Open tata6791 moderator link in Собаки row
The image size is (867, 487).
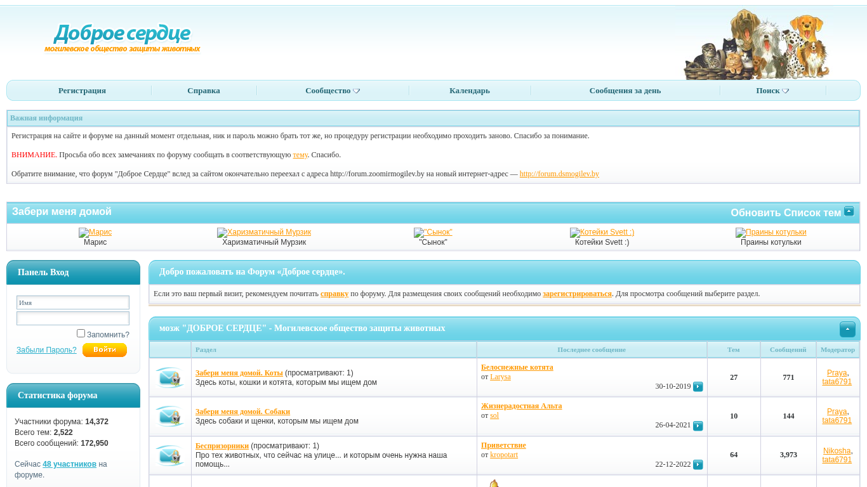[837, 420]
